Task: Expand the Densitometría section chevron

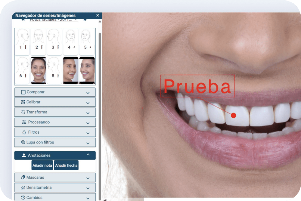Action: pos(88,188)
